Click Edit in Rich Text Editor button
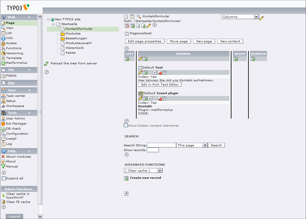 [x=160, y=85]
